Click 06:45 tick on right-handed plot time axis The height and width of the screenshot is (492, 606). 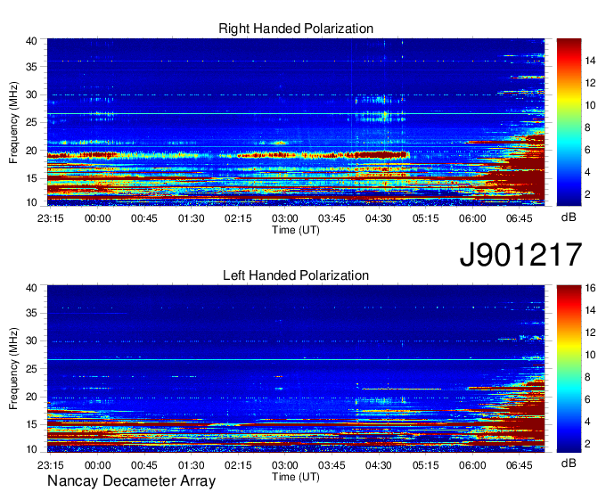pyautogui.click(x=519, y=218)
